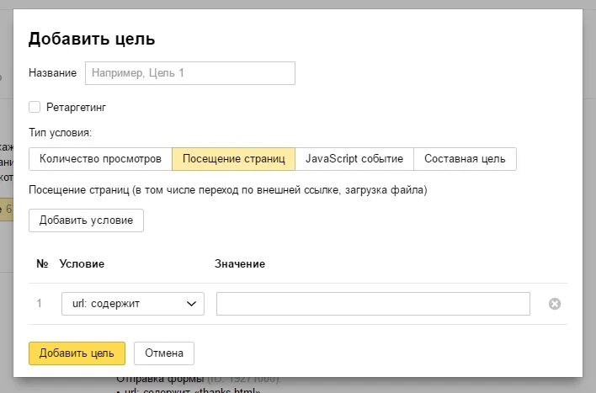Select the Количество просмотров condition type
The image size is (596, 393).
100,159
